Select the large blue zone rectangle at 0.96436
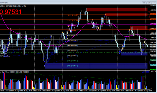157x93 pixels. [x=96, y=66]
